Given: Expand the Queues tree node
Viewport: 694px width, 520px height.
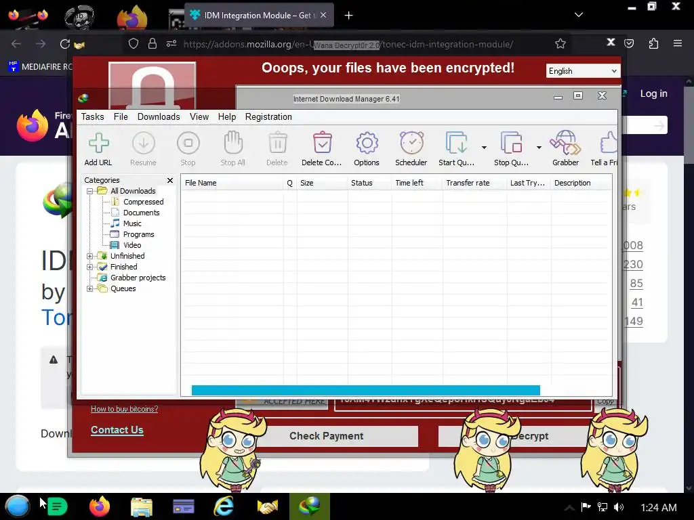Looking at the screenshot, I should pyautogui.click(x=90, y=288).
